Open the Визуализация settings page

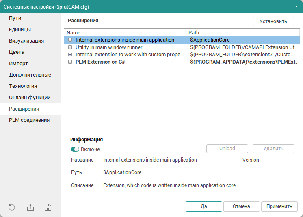[26, 41]
